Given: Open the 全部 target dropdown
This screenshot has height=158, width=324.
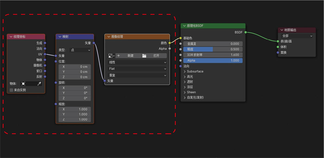Looking at the screenshot, I should 297,36.
